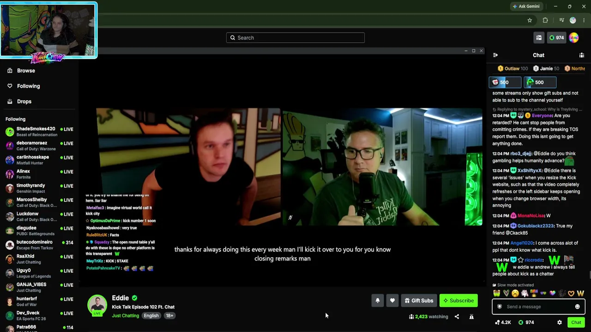Open Chrome's three-dot menu

coord(584,20)
